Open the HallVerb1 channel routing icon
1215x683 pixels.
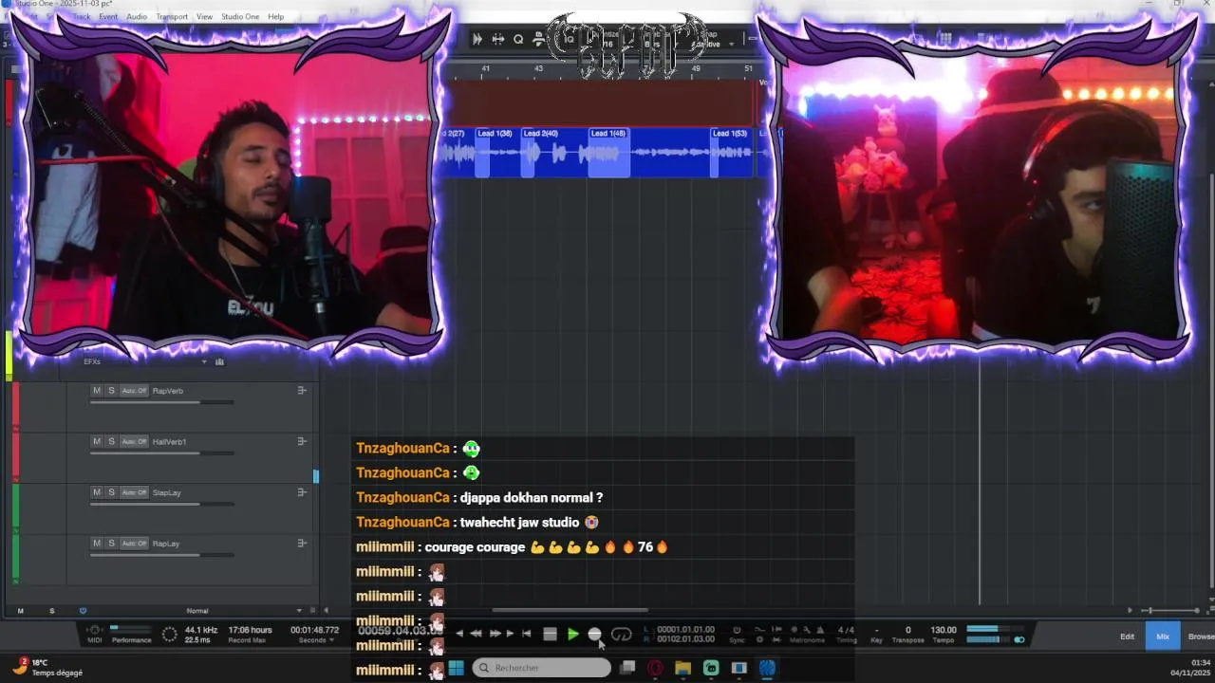coord(302,441)
